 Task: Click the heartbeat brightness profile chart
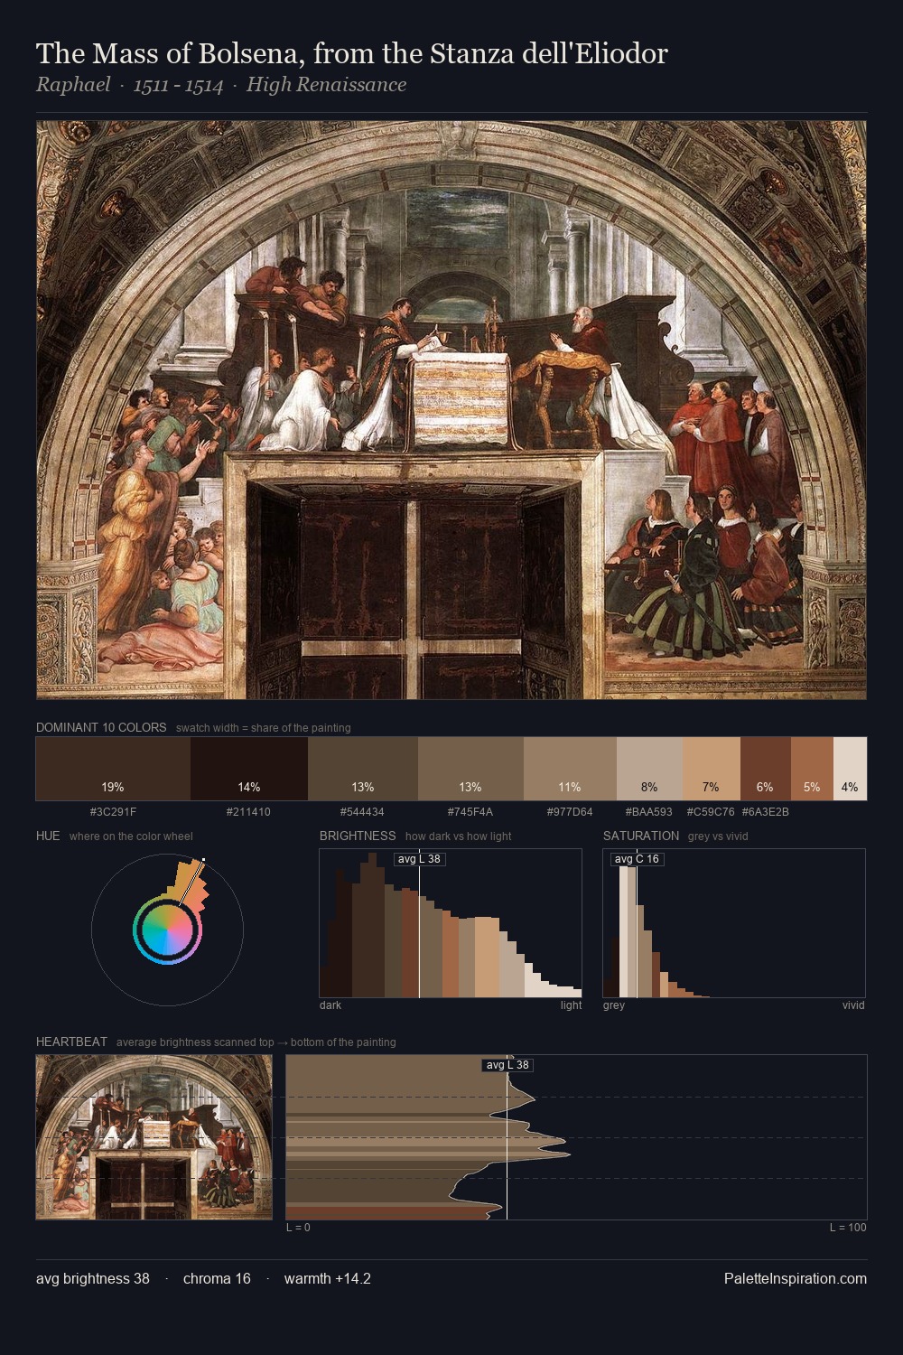[x=576, y=1137]
